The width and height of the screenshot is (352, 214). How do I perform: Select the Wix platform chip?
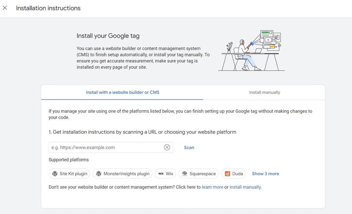165,173
